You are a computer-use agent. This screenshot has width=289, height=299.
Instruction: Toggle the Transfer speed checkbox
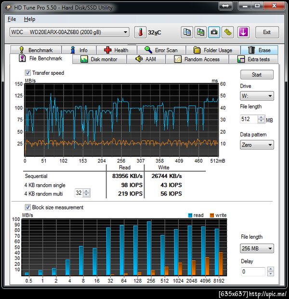(x=27, y=73)
